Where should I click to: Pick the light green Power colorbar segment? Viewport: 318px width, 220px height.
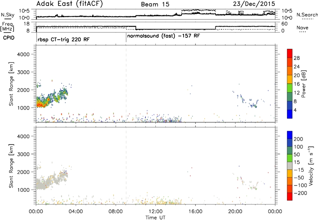pyautogui.click(x=290, y=88)
